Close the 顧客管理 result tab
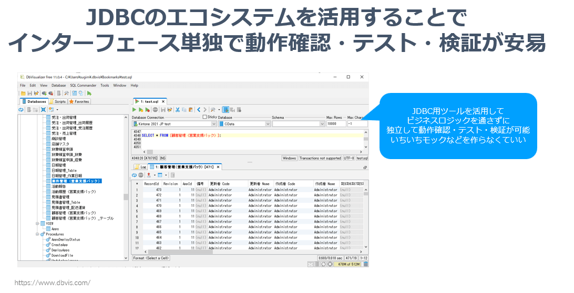 (218, 167)
